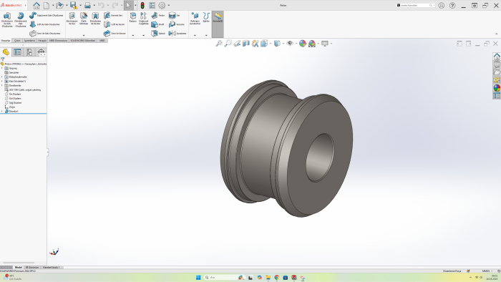Screen dimensions: 501x282
Task: Open the FeatureManager design tree tab
Action: point(6,52)
